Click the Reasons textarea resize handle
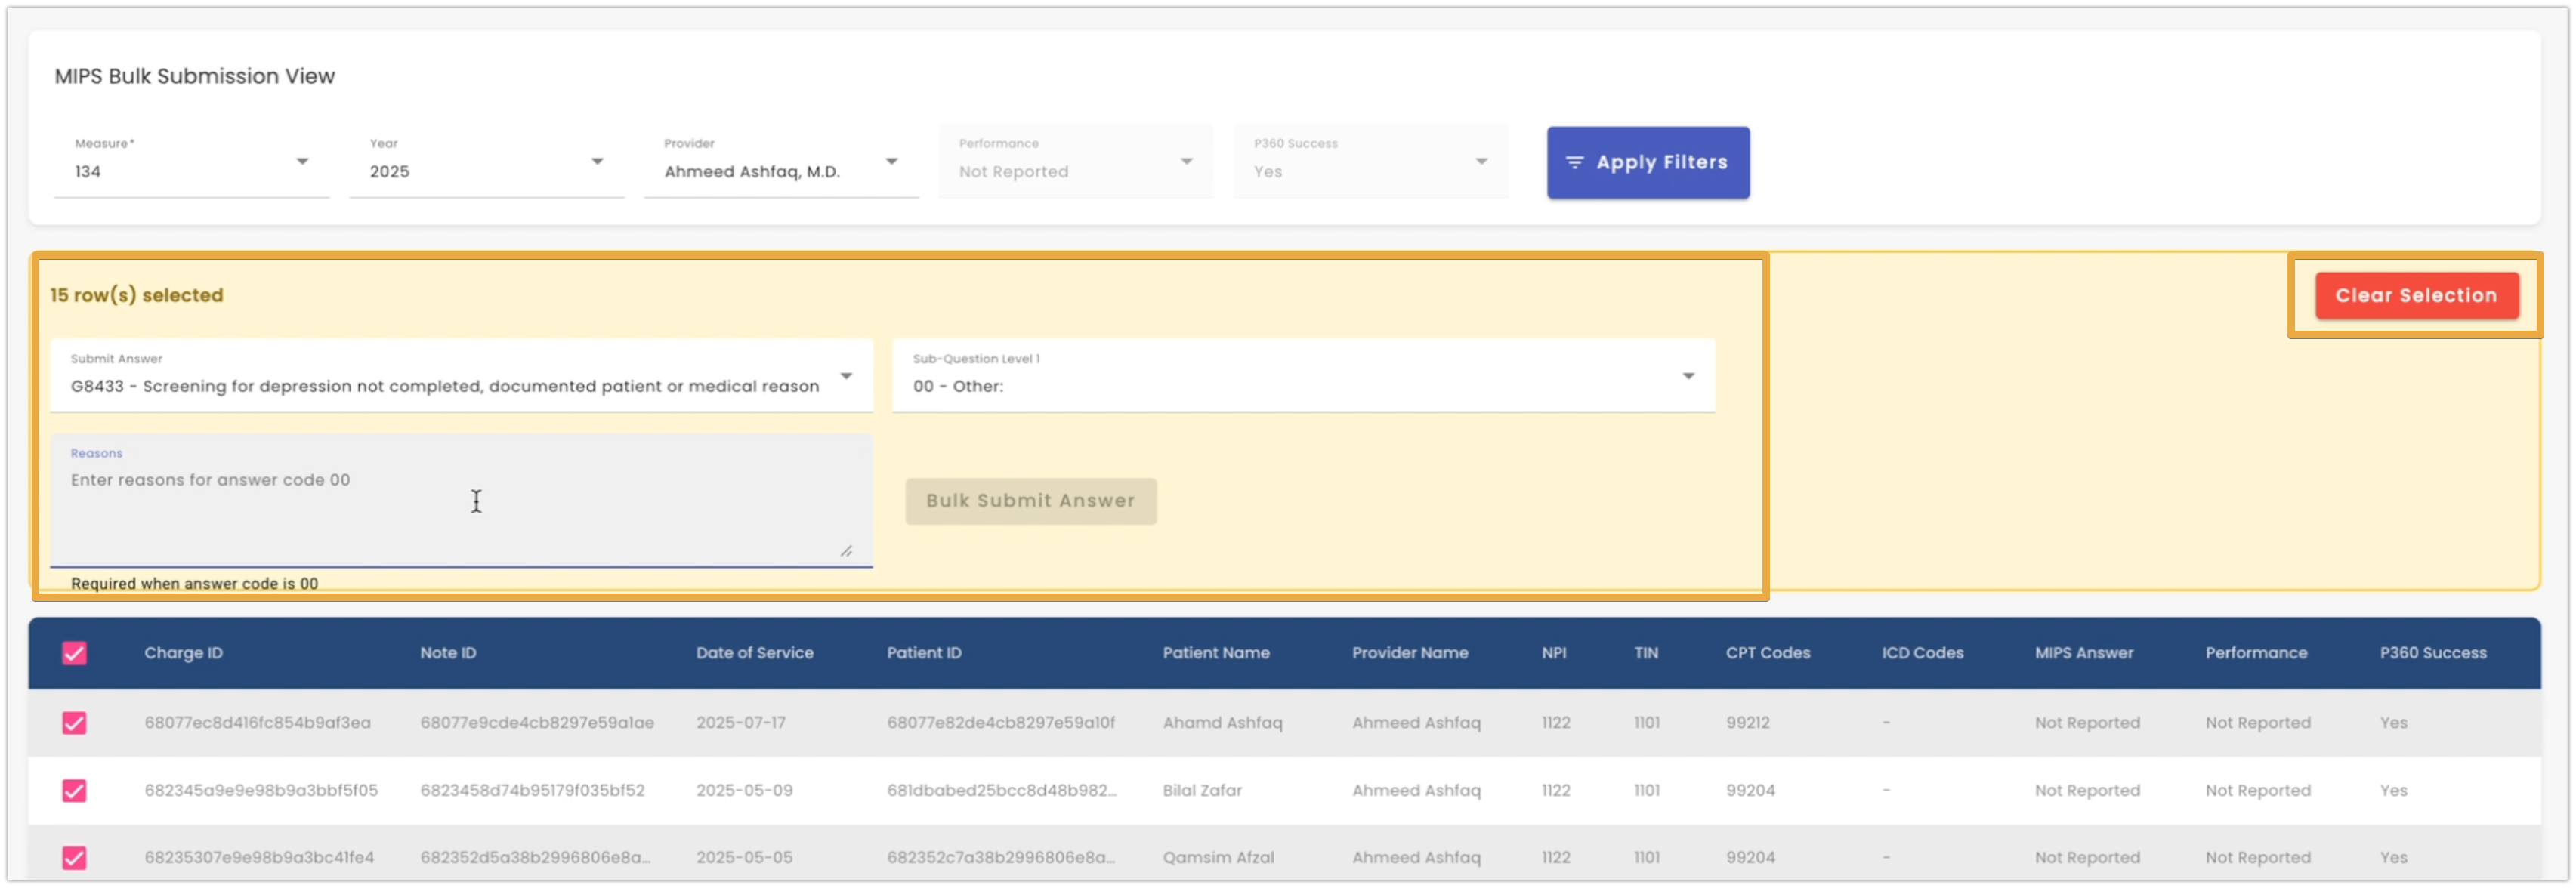 point(846,551)
